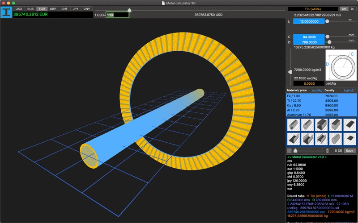Select the round tube profile shape
The width and height of the screenshot is (358, 223).
pos(294,125)
